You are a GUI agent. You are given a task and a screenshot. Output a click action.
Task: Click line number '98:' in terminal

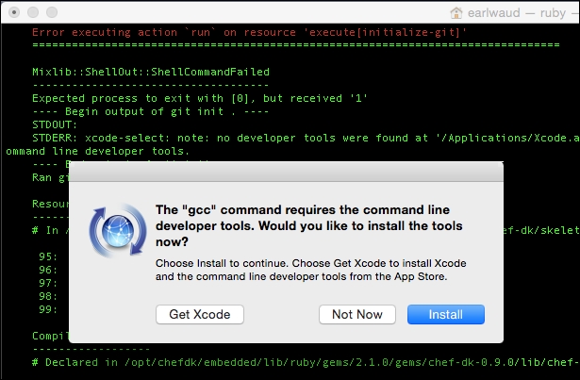point(48,296)
